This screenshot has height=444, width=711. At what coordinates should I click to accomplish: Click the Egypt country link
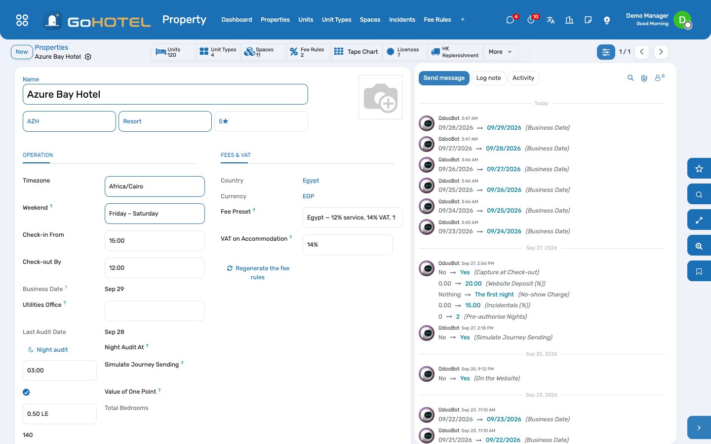(311, 181)
